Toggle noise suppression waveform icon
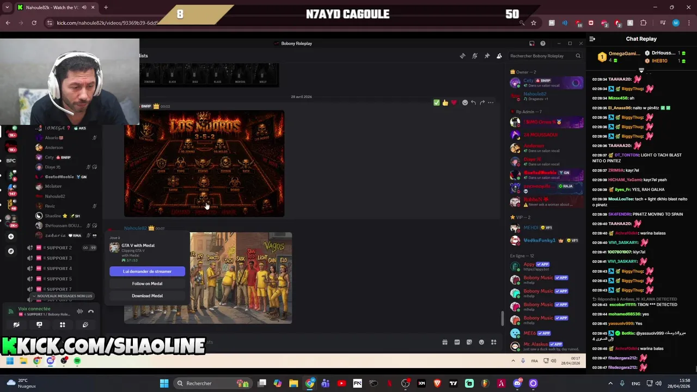 (80, 311)
